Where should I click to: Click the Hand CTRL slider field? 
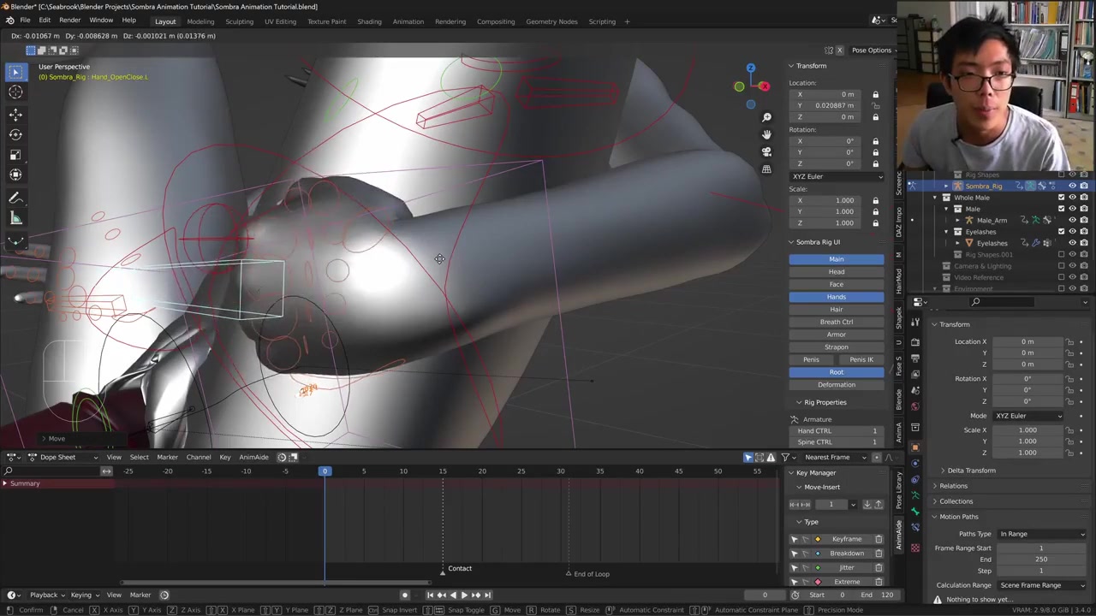coord(836,430)
